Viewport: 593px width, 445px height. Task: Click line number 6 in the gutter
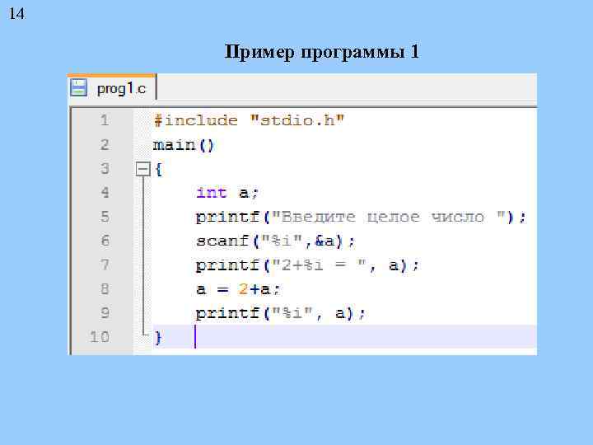pyautogui.click(x=105, y=241)
